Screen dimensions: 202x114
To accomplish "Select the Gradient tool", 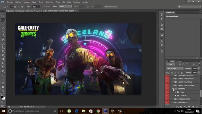I will click(3, 59).
